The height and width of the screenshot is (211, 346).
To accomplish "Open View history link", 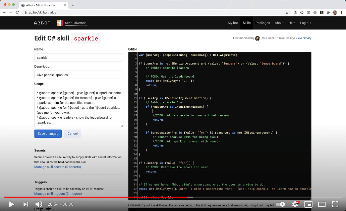I will (x=303, y=38).
